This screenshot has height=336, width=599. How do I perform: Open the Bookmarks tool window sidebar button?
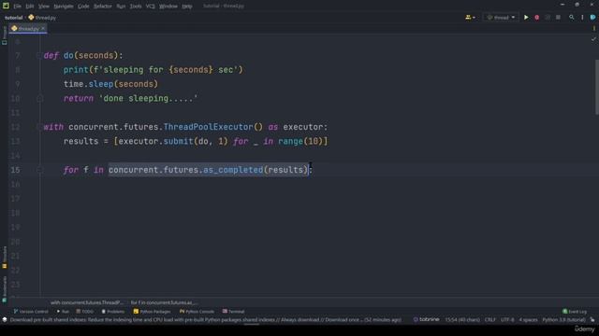(x=4, y=289)
